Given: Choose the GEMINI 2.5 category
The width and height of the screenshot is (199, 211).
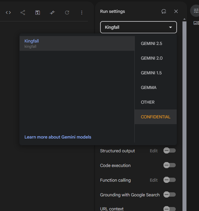Looking at the screenshot, I should [x=156, y=43].
